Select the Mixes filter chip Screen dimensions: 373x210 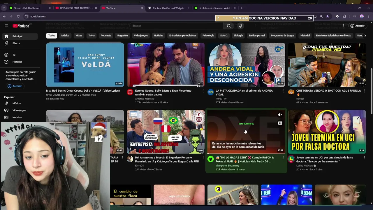(79, 36)
